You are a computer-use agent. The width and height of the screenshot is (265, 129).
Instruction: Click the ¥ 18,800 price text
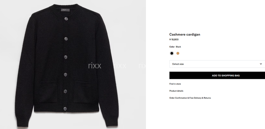tap(174, 40)
